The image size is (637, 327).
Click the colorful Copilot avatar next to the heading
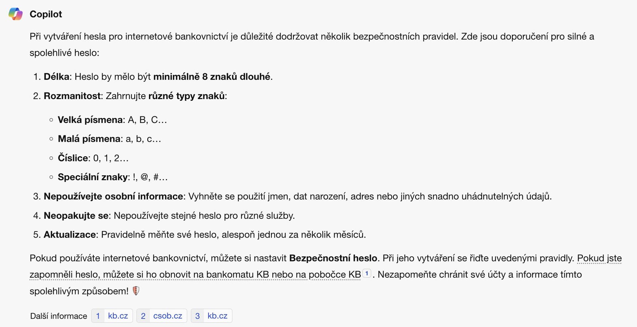point(16,14)
